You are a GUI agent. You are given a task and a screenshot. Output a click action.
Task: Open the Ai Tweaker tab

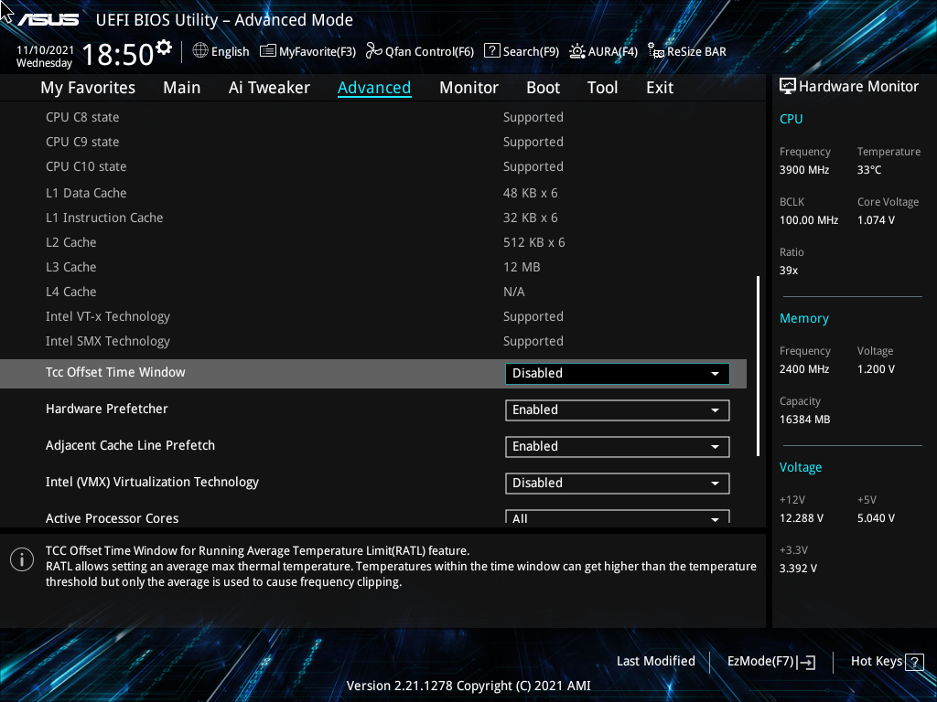[x=269, y=88]
